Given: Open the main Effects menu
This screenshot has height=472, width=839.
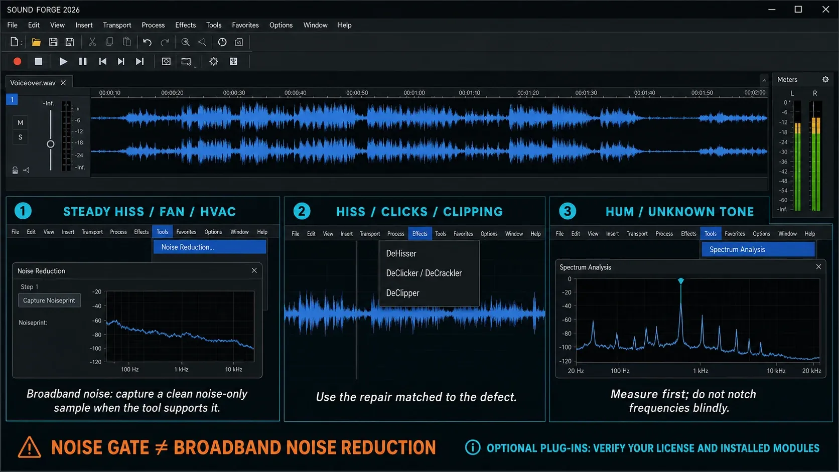Looking at the screenshot, I should point(186,25).
